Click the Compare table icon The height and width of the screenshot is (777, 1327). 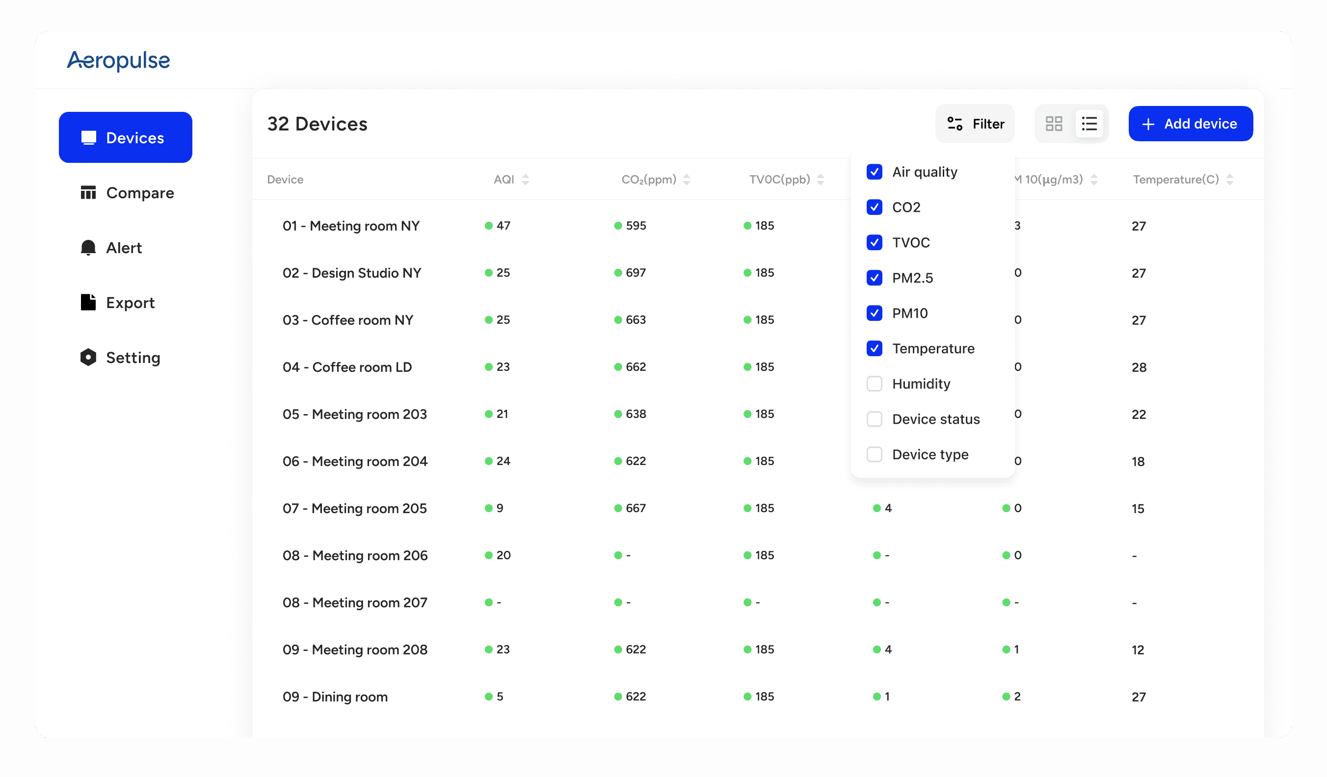pos(88,193)
